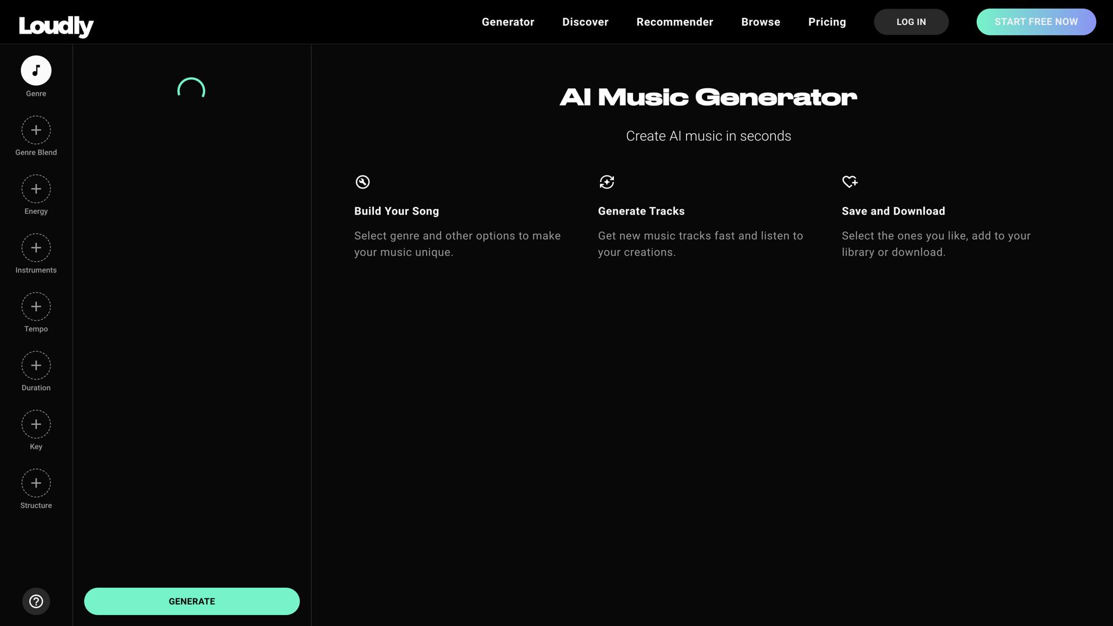Screen dimensions: 1113x626
Task: Open the Browse nav link
Action: pyautogui.click(x=761, y=22)
